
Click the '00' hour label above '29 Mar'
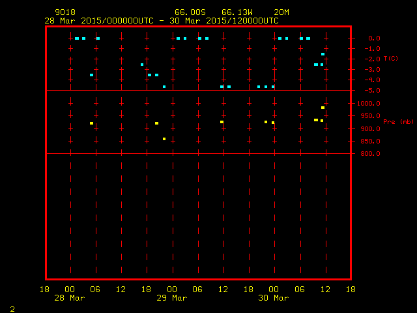172,290
